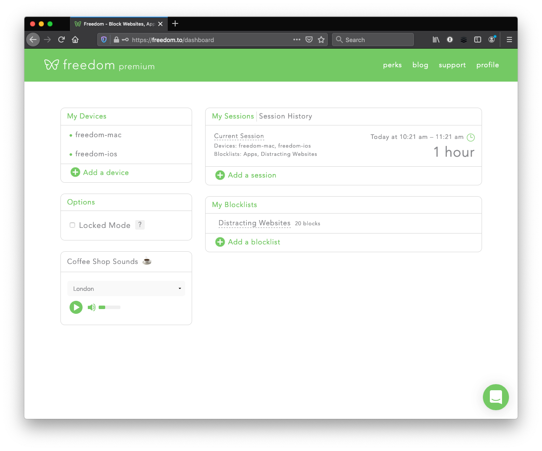Adjust the coffee shop volume slider
This screenshot has width=542, height=451.
(x=110, y=307)
